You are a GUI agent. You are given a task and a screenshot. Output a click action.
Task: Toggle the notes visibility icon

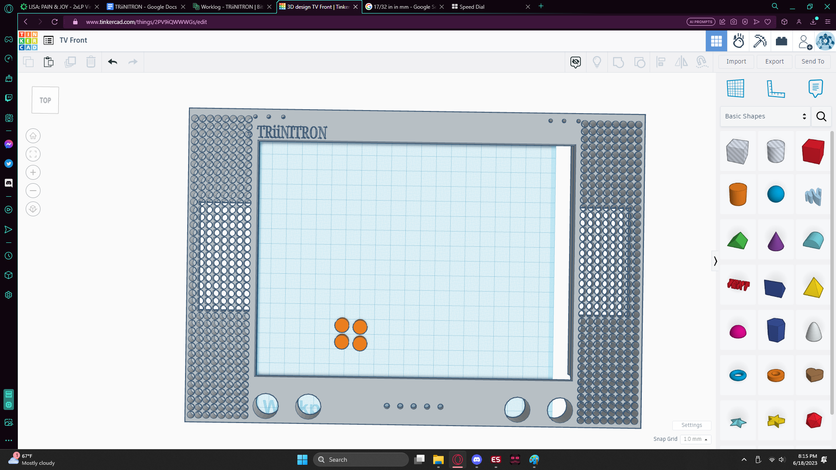coord(576,62)
